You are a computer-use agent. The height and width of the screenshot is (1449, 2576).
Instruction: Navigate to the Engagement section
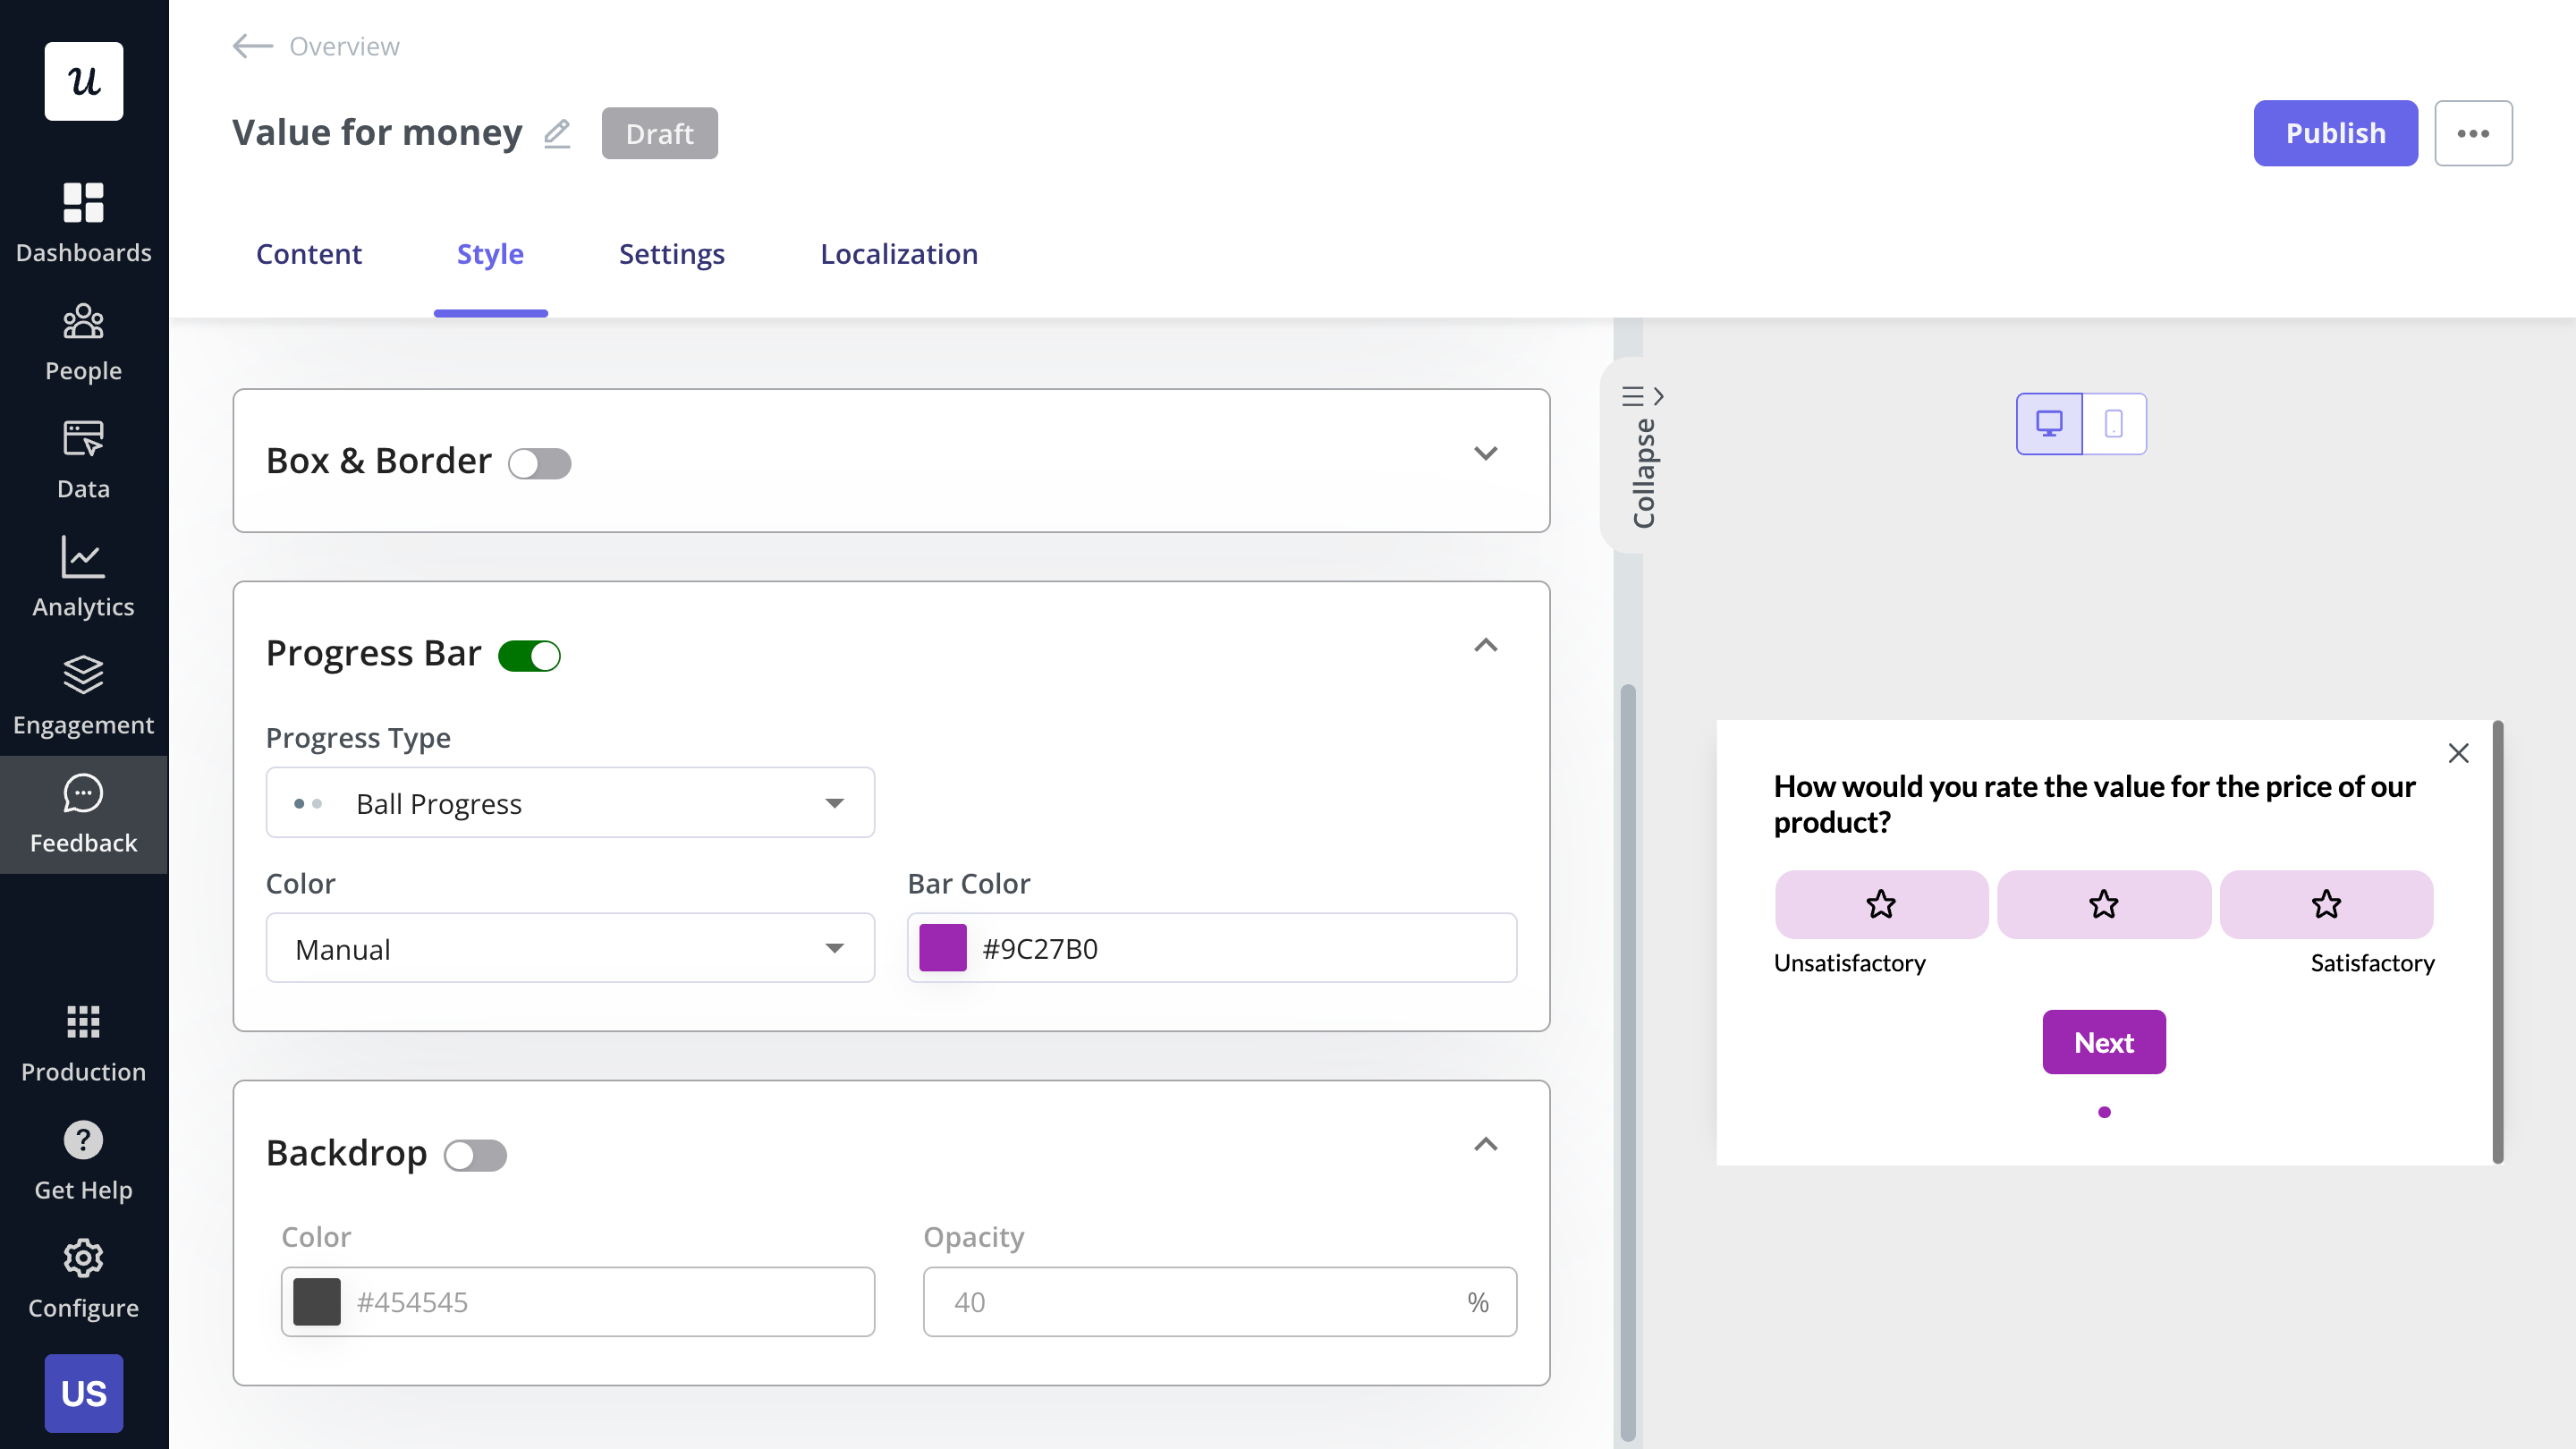coord(83,694)
